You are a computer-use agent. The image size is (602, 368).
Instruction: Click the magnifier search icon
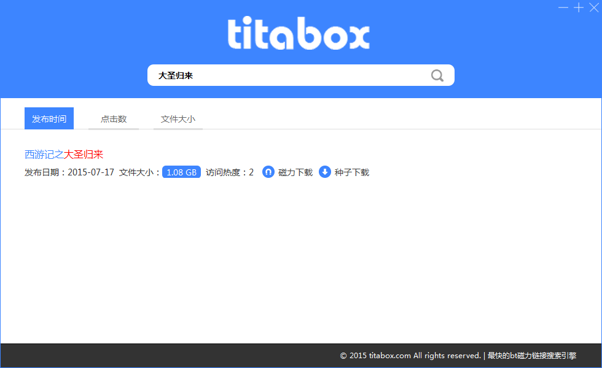coord(437,75)
